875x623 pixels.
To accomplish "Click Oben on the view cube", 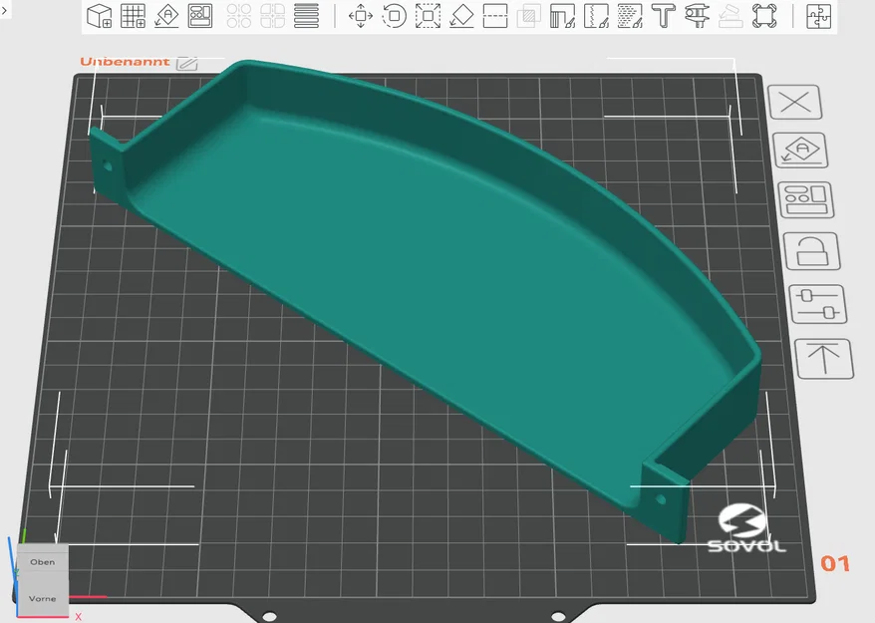I will click(43, 562).
